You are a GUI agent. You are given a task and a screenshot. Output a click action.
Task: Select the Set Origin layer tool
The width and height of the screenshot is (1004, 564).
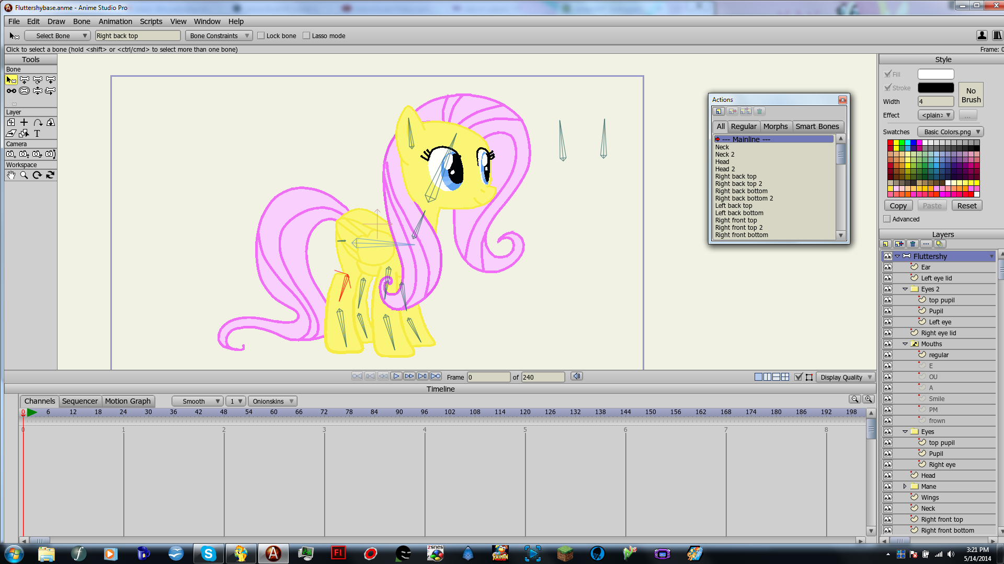coord(50,122)
